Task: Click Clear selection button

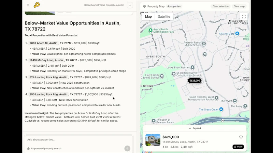Action: tap(220, 6)
